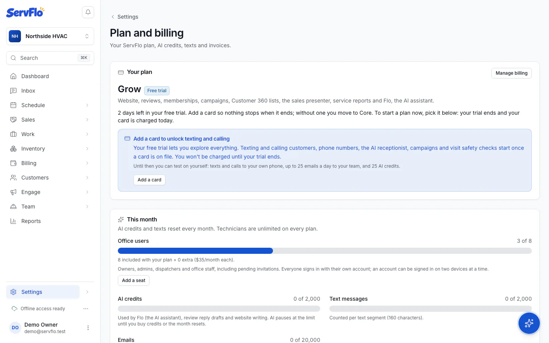The image size is (549, 343).
Task: Click the DO user avatar
Action: point(15,328)
